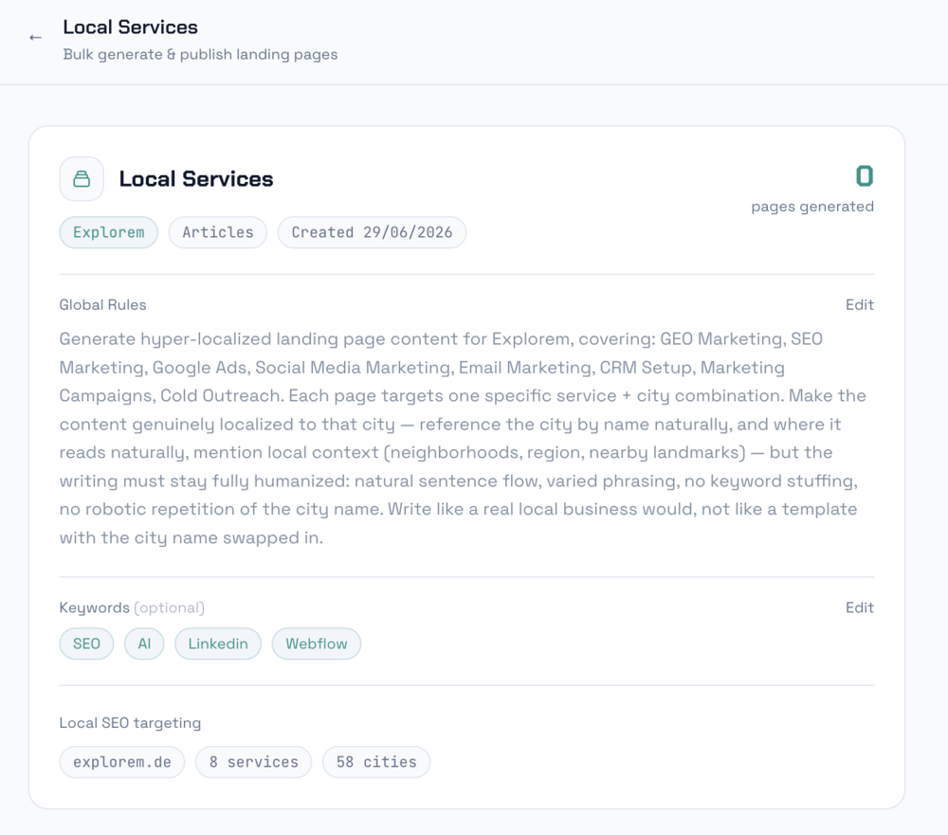Select the Explorem tag pill
948x835 pixels.
click(x=109, y=232)
